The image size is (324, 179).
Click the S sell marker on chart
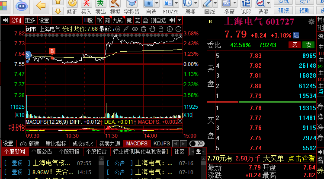28,55
